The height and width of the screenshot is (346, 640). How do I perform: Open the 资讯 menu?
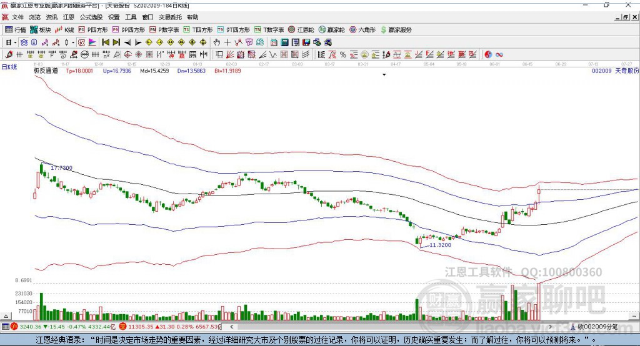pos(52,17)
